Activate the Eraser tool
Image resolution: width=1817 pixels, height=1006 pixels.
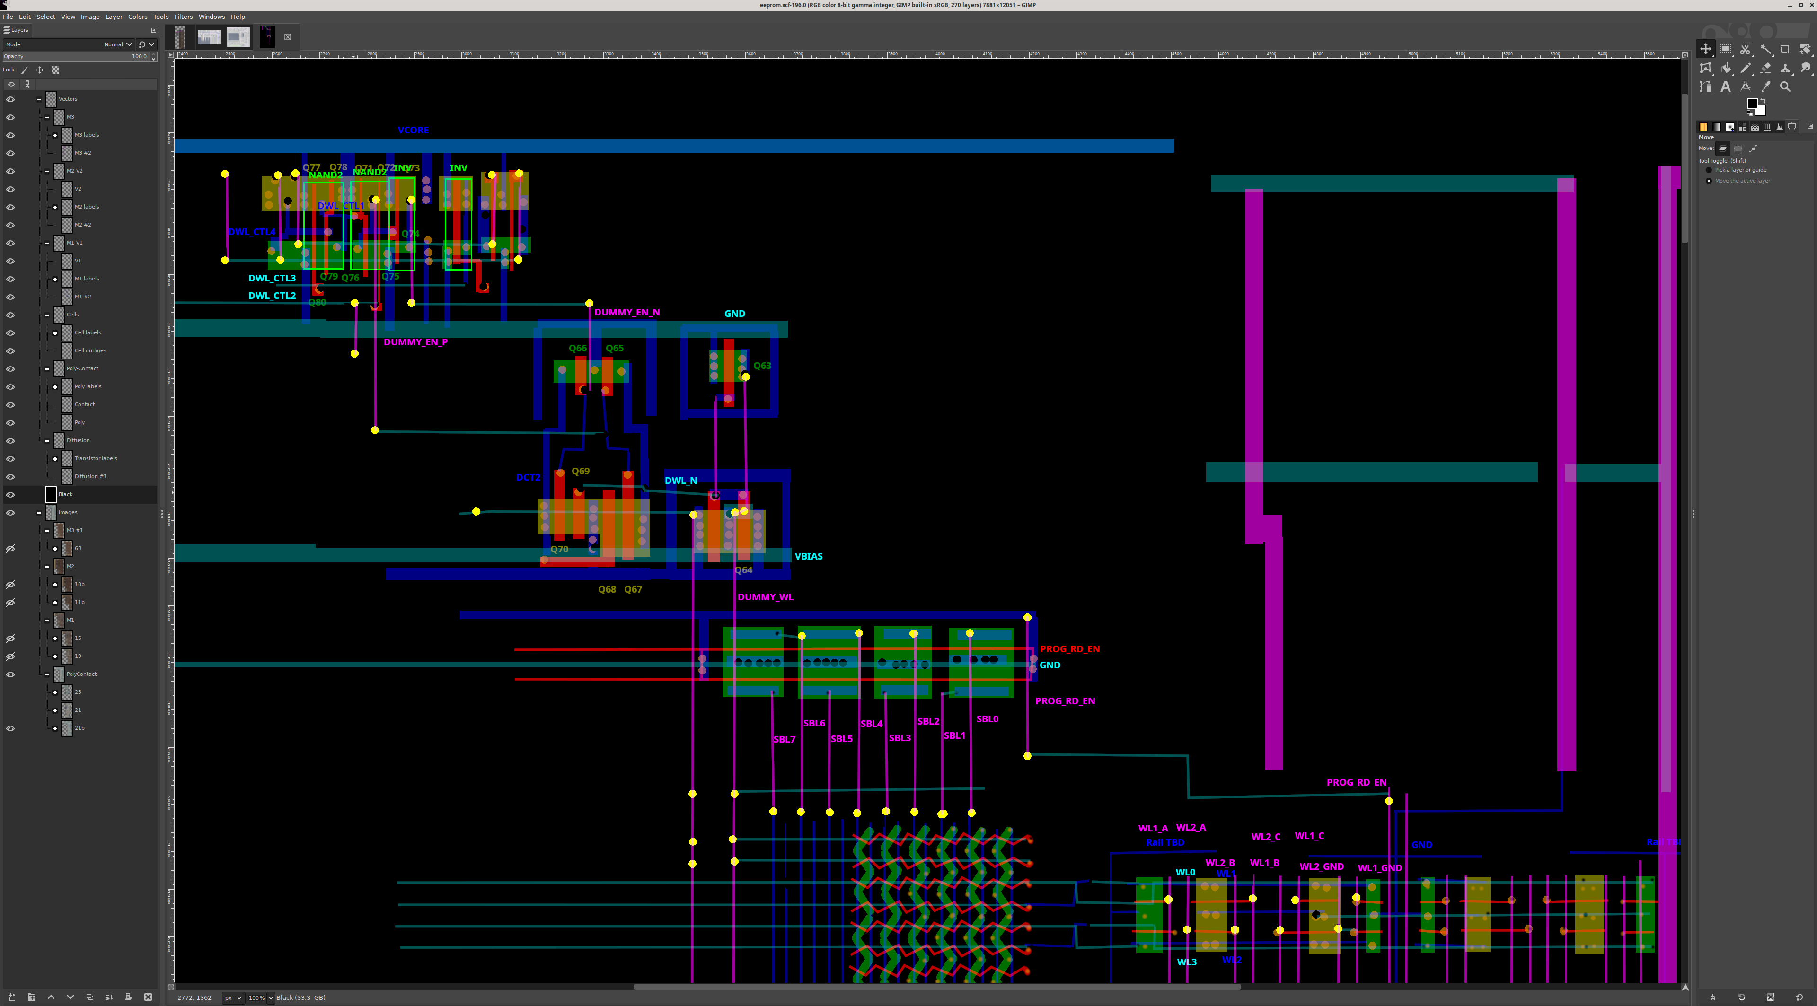(1765, 68)
